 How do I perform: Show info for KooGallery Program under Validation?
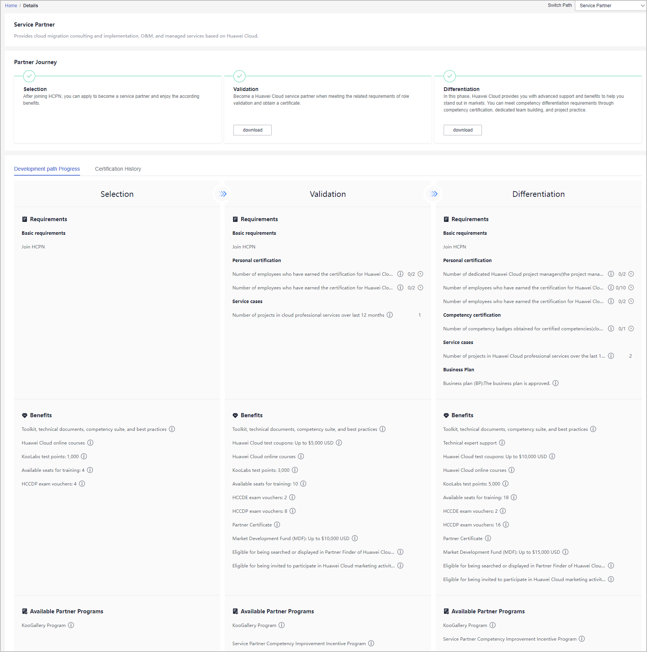(x=282, y=625)
